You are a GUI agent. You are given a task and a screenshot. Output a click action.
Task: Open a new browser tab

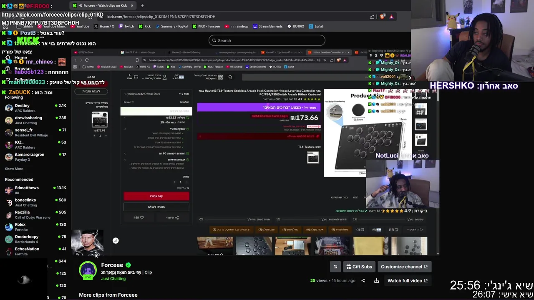[x=142, y=5]
